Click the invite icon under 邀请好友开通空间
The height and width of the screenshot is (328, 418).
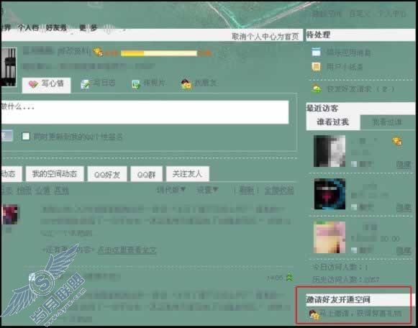314,314
